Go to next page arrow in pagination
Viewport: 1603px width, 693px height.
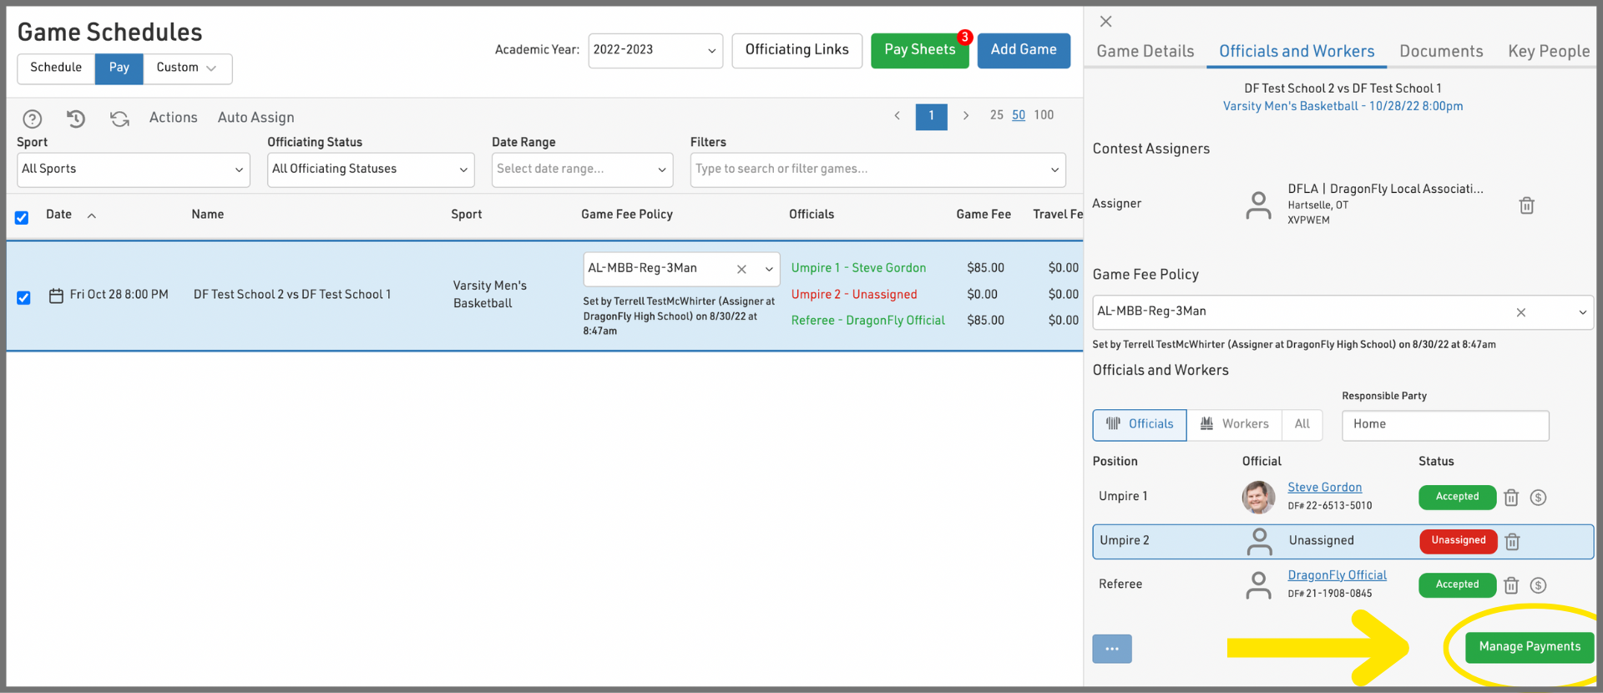tap(966, 116)
